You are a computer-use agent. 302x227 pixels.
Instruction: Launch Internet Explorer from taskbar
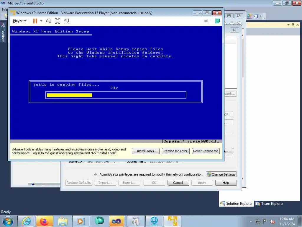click(x=26, y=221)
